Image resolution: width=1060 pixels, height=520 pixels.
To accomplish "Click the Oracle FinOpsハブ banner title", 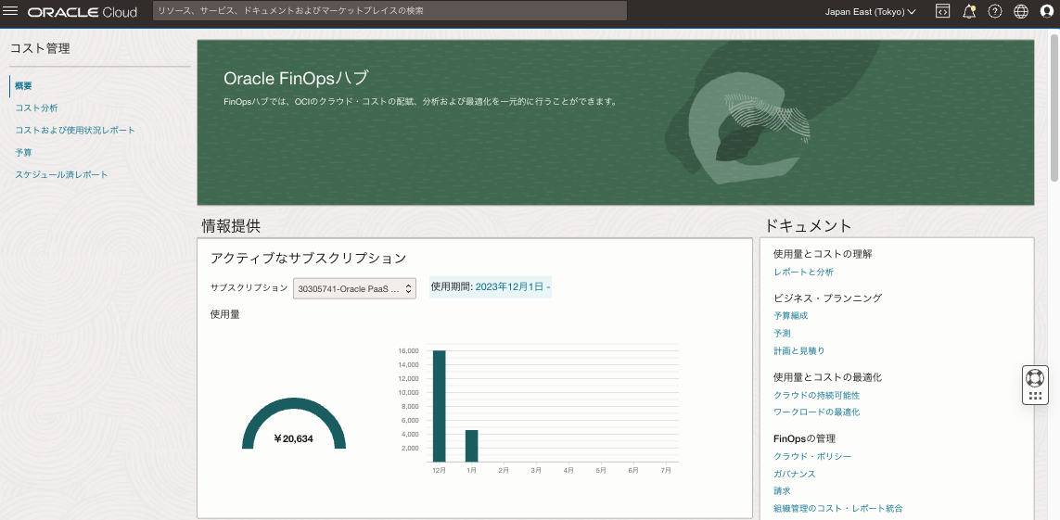I will (296, 79).
